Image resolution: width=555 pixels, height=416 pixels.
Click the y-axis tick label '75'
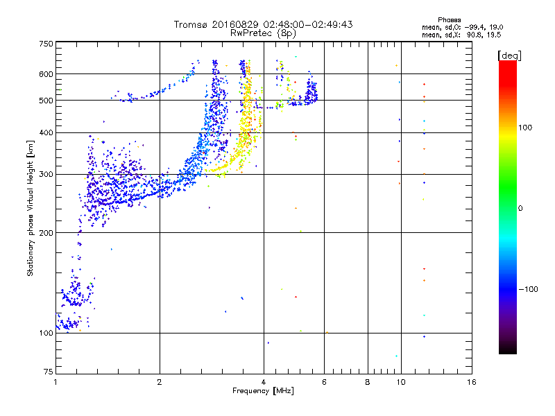(x=49, y=372)
